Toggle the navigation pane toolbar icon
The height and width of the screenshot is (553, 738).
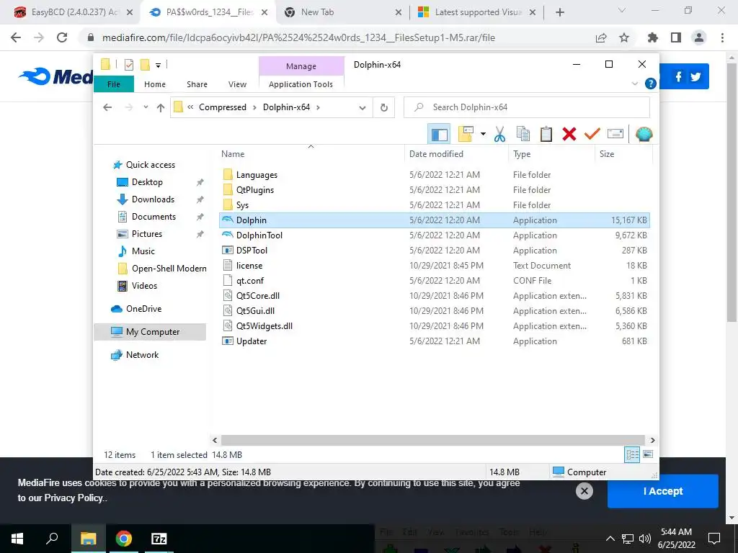[439, 135]
